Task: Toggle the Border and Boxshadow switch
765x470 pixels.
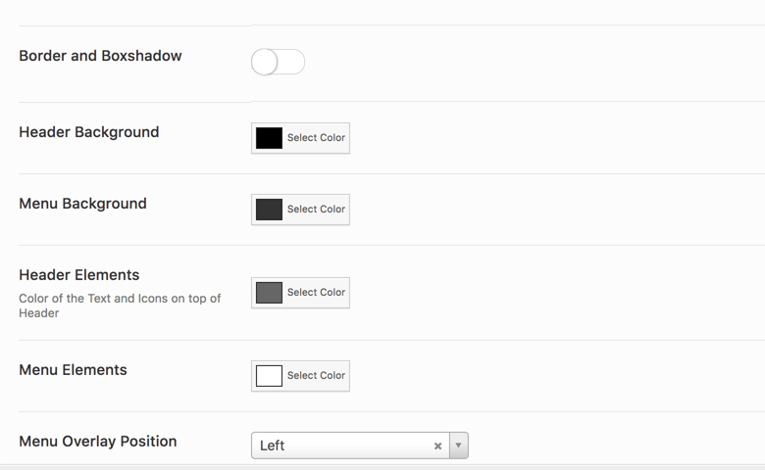Action: (x=279, y=62)
